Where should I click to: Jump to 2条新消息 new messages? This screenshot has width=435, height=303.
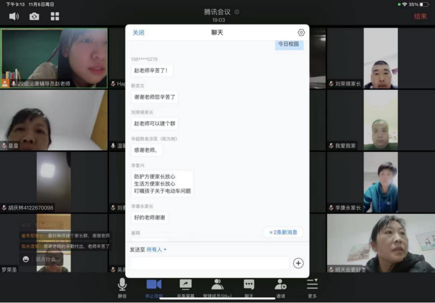click(x=283, y=232)
